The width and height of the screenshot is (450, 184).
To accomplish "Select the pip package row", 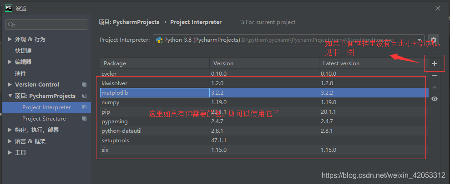I will click(x=264, y=111).
